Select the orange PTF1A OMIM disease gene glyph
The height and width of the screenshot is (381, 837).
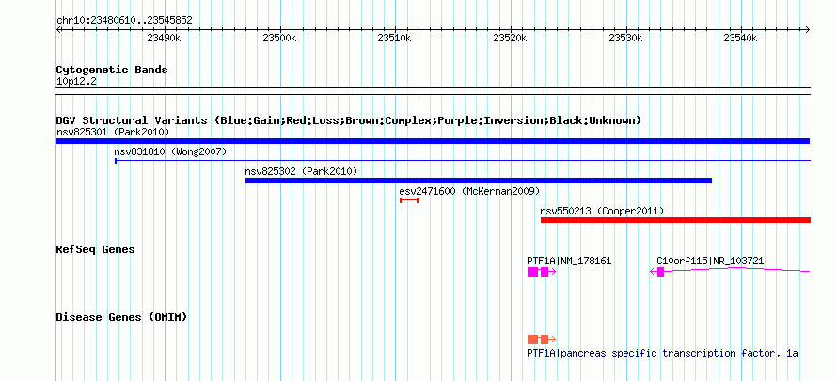542,340
